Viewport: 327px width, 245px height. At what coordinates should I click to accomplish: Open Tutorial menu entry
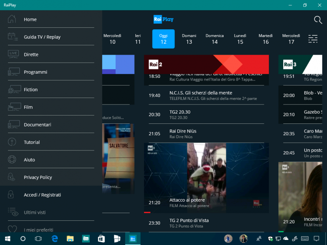51,142
